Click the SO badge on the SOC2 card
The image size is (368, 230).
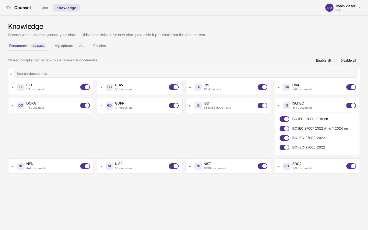click(287, 166)
